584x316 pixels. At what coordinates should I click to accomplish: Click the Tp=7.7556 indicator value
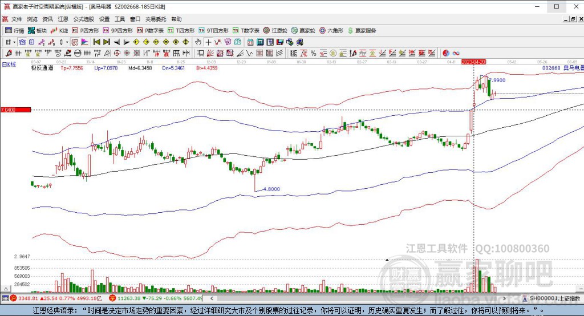coord(72,68)
